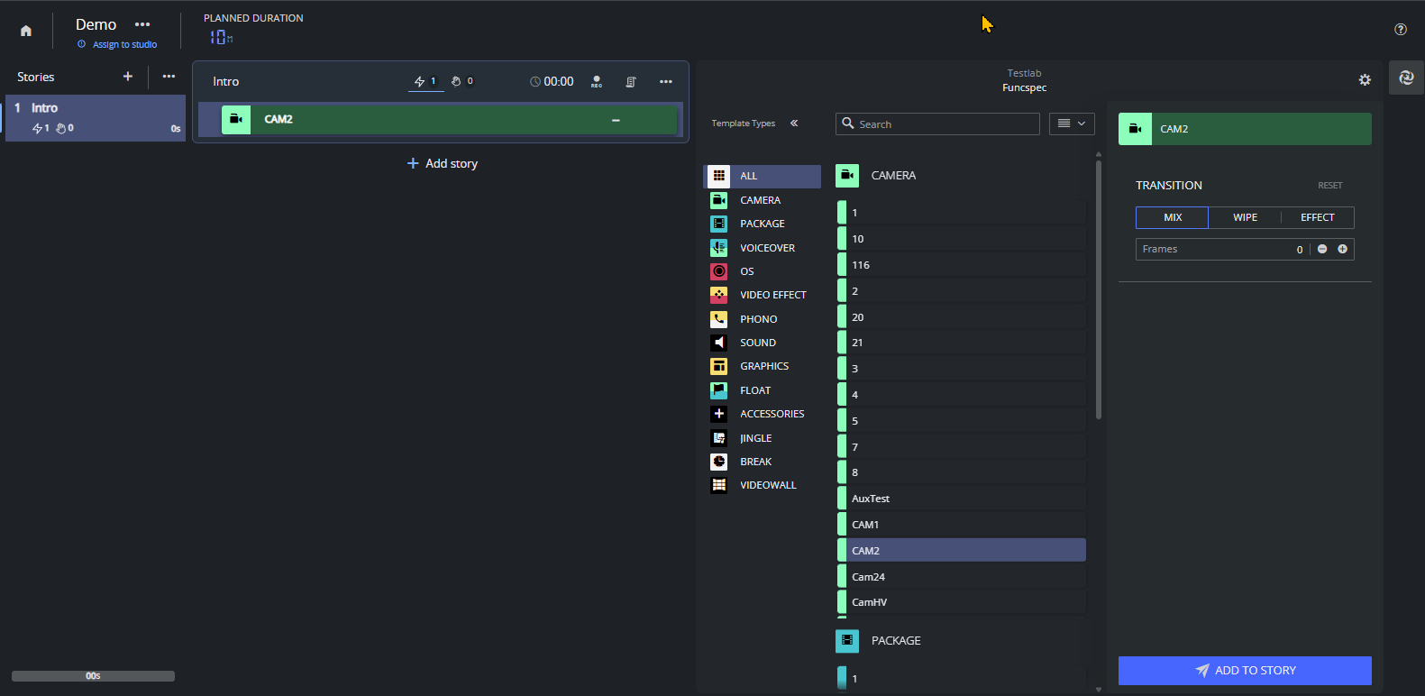This screenshot has height=696, width=1425.
Task: Open the list view mode dropdown
Action: pyautogui.click(x=1072, y=124)
